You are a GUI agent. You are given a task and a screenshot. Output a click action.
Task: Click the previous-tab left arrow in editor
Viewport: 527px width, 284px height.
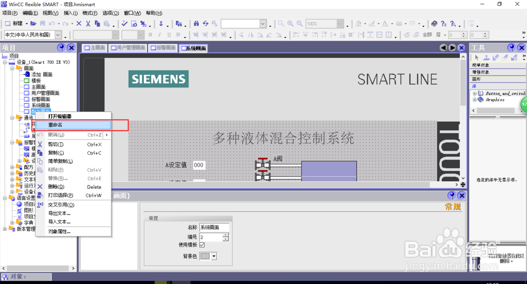[443, 48]
